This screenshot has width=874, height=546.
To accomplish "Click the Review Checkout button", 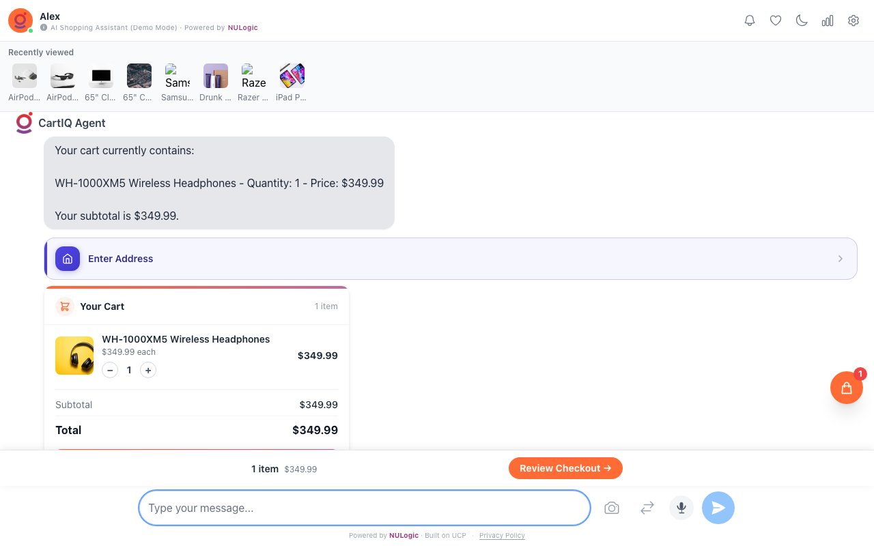I will [565, 468].
